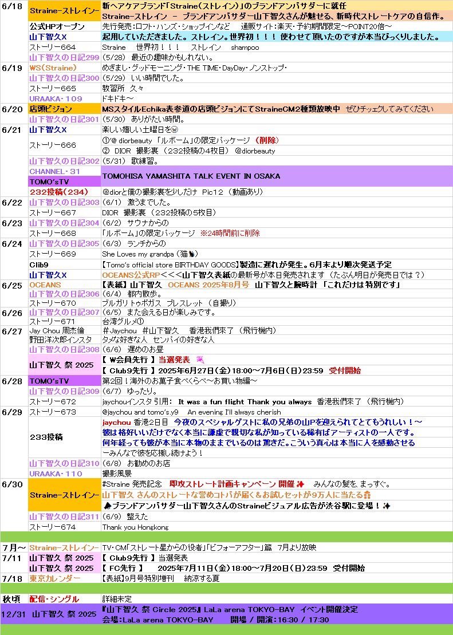This screenshot has height=635, width=453.
Task: Click the WS(Straine) cell
Action: click(x=64, y=68)
